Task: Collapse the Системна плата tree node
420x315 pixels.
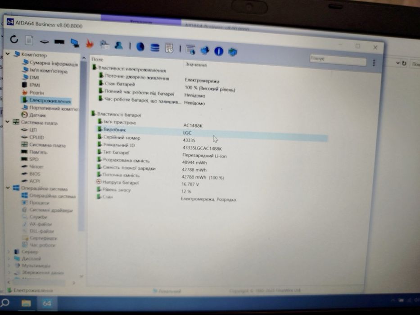Action: [x=8, y=122]
